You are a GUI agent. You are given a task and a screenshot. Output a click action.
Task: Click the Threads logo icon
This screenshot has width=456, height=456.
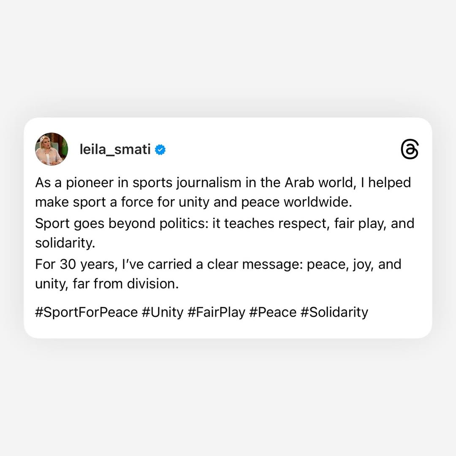pyautogui.click(x=410, y=149)
